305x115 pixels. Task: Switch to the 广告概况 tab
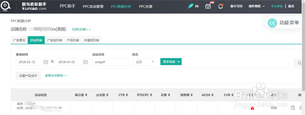pos(19,40)
